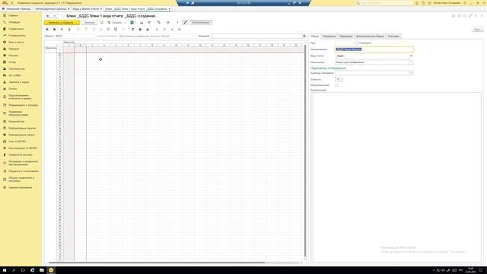Open Windows taskbar search
This screenshot has height=274, width=487.
[14, 270]
